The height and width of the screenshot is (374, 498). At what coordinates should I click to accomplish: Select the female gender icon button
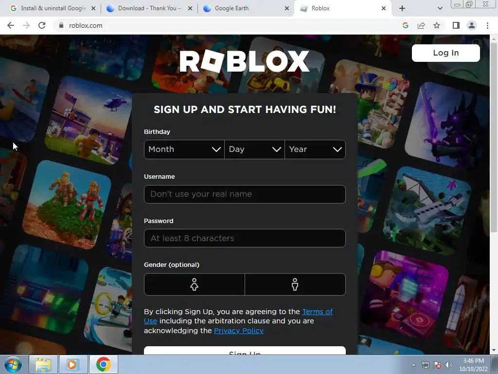(x=195, y=284)
